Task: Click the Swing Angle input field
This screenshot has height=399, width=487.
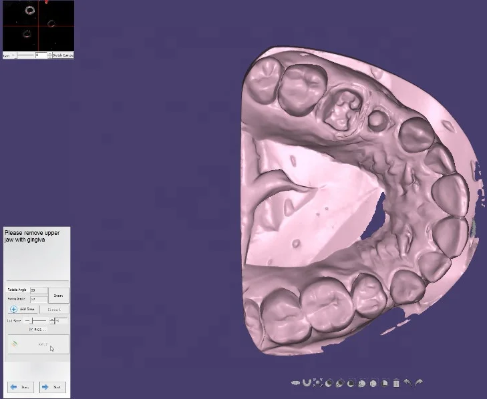Action: (39, 300)
